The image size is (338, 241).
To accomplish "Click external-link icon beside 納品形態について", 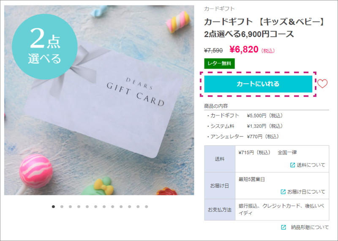I will (x=283, y=227).
